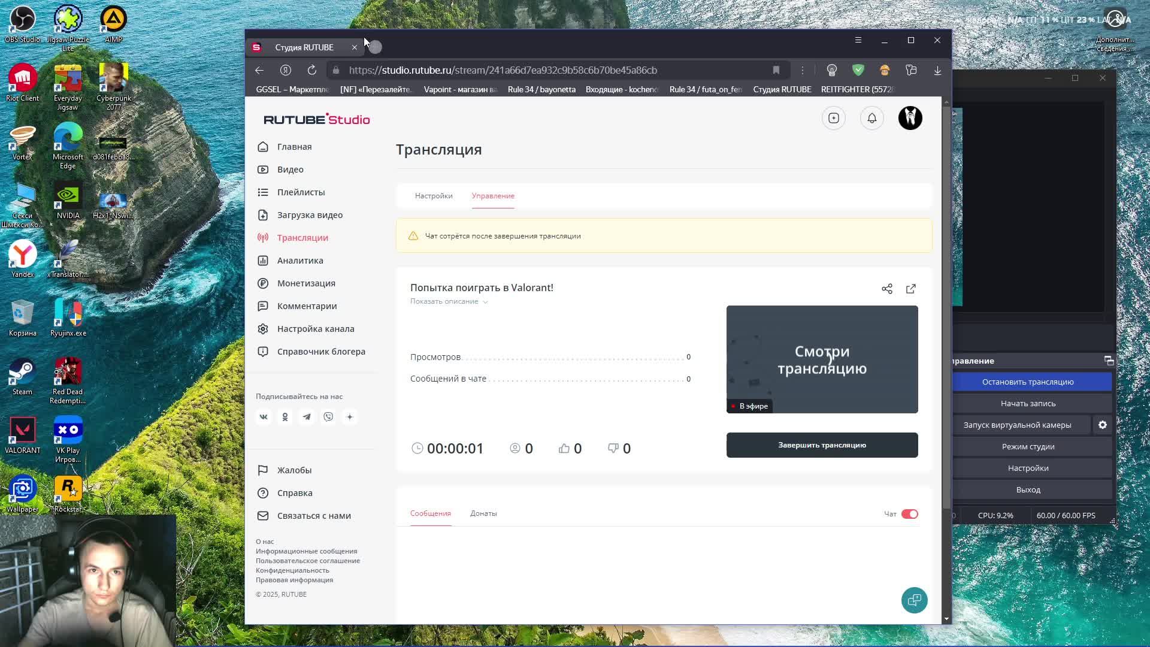The height and width of the screenshot is (647, 1150).
Task: Click the live stream preview thumbnail
Action: pyautogui.click(x=822, y=359)
